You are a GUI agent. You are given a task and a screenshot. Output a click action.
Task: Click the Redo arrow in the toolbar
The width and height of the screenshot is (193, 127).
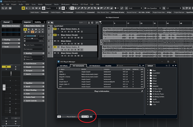click(6, 8)
